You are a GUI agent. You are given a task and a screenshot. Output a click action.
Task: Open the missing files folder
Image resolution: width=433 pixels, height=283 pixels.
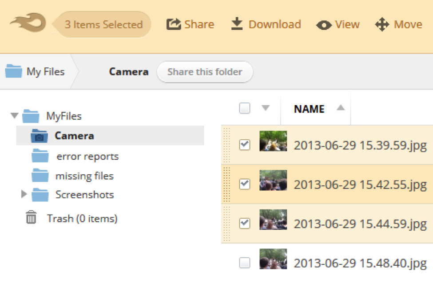click(x=84, y=176)
